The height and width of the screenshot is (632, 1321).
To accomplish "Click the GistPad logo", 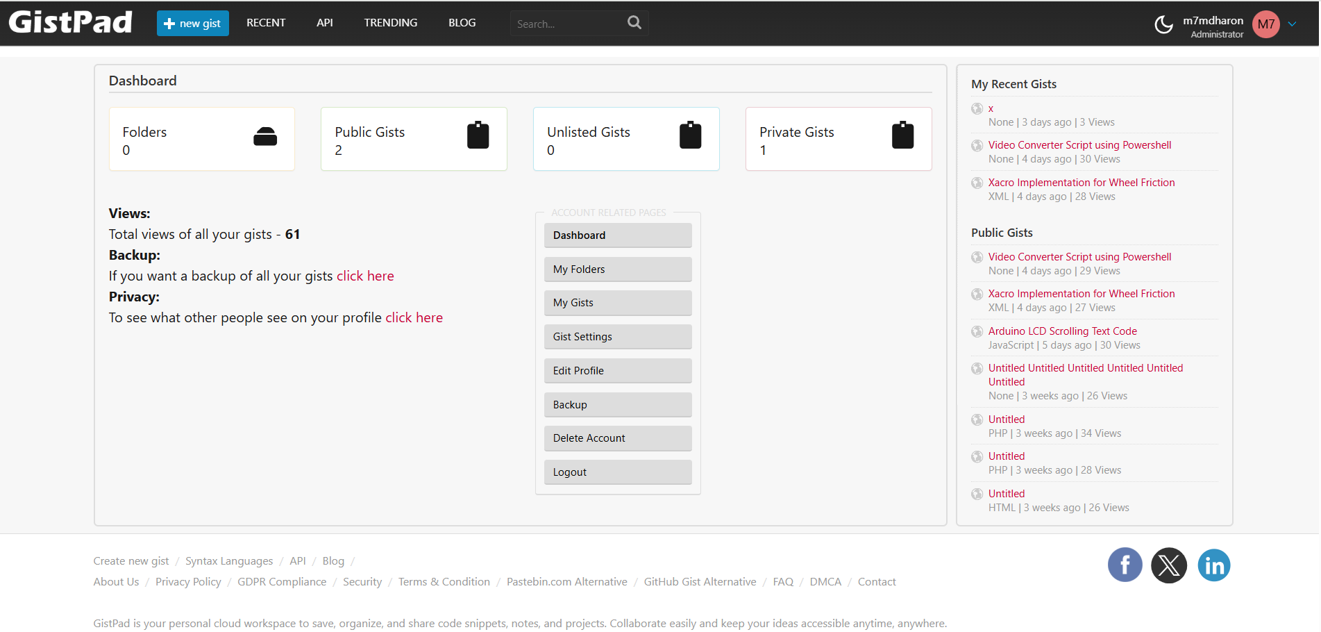I will (x=70, y=22).
